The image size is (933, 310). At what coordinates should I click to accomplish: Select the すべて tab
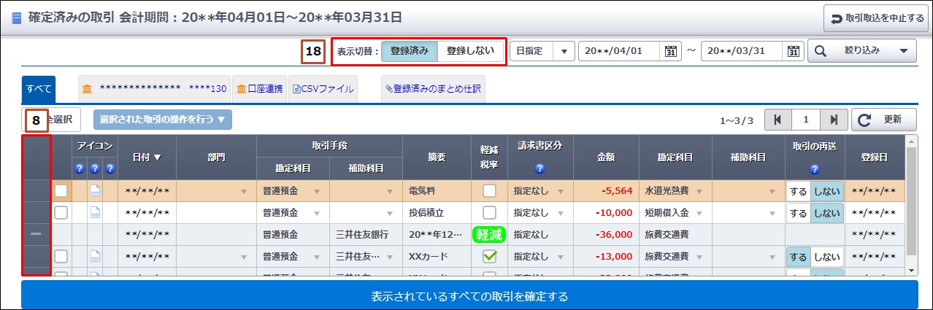tap(39, 89)
